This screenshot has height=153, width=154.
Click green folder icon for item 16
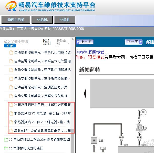tap(6, 148)
